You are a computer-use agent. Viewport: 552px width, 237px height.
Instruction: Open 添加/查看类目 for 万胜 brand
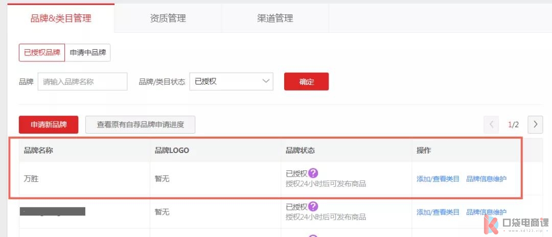click(x=438, y=179)
